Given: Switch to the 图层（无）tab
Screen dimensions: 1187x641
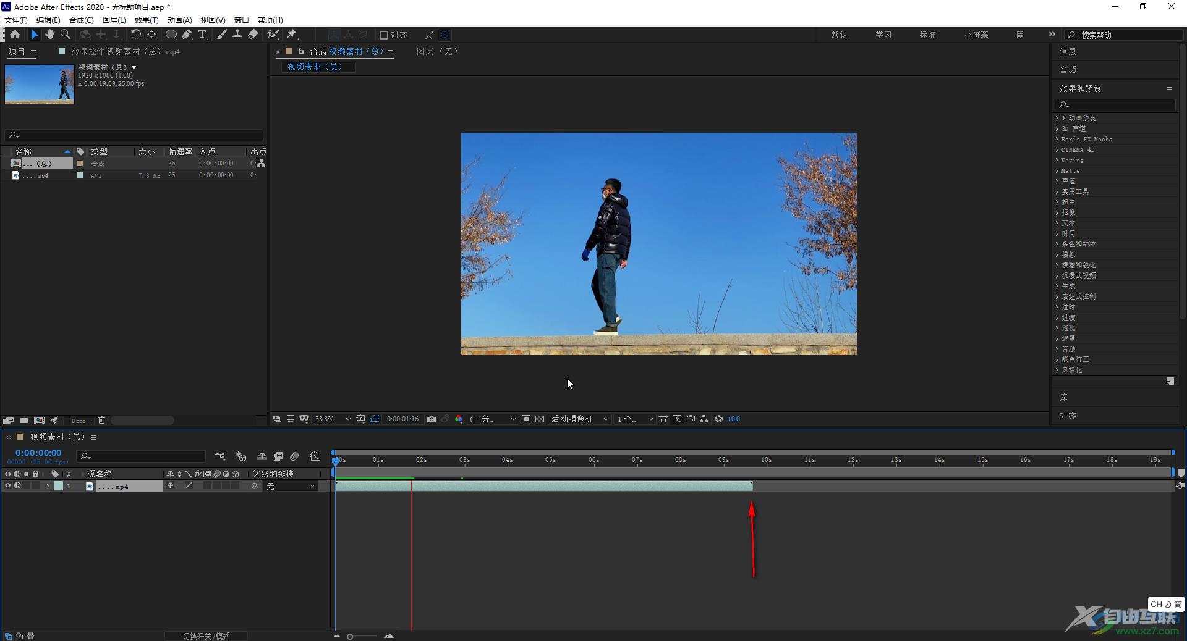Looking at the screenshot, I should pyautogui.click(x=438, y=51).
